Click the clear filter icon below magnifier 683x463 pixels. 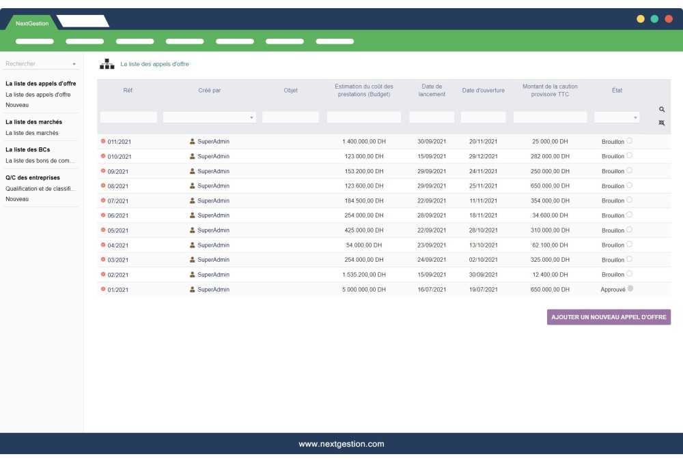(x=661, y=123)
